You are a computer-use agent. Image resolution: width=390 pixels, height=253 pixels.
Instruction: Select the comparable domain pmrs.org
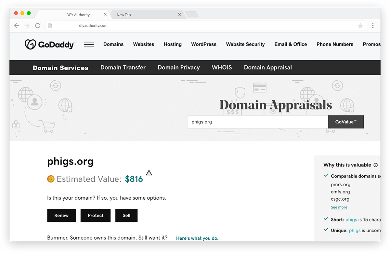[x=341, y=185]
